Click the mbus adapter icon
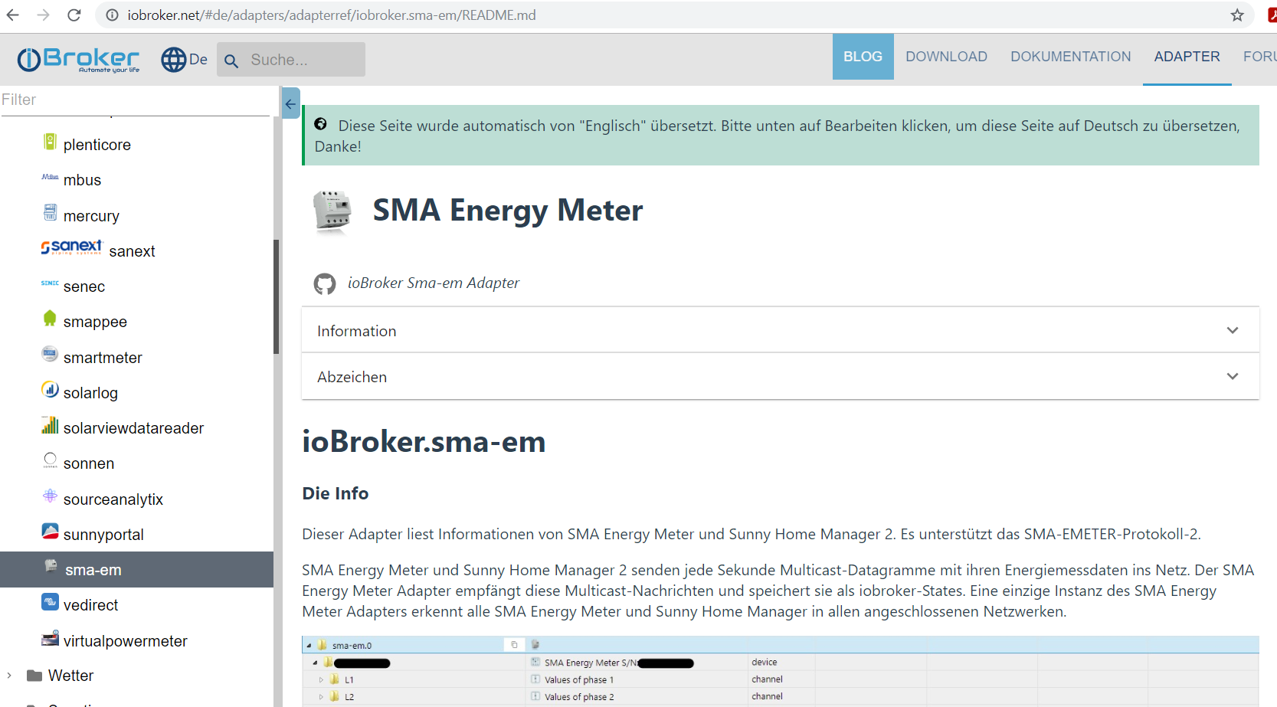This screenshot has width=1277, height=707. pos(50,177)
